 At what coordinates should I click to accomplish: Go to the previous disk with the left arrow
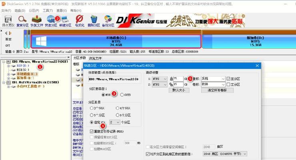tap(6, 33)
